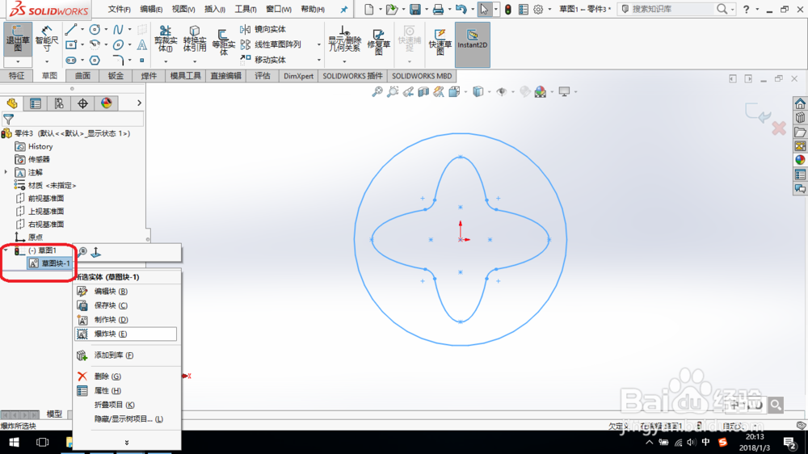The image size is (808, 454).
Task: Click the knowledge base search field
Action: pyautogui.click(x=672, y=9)
